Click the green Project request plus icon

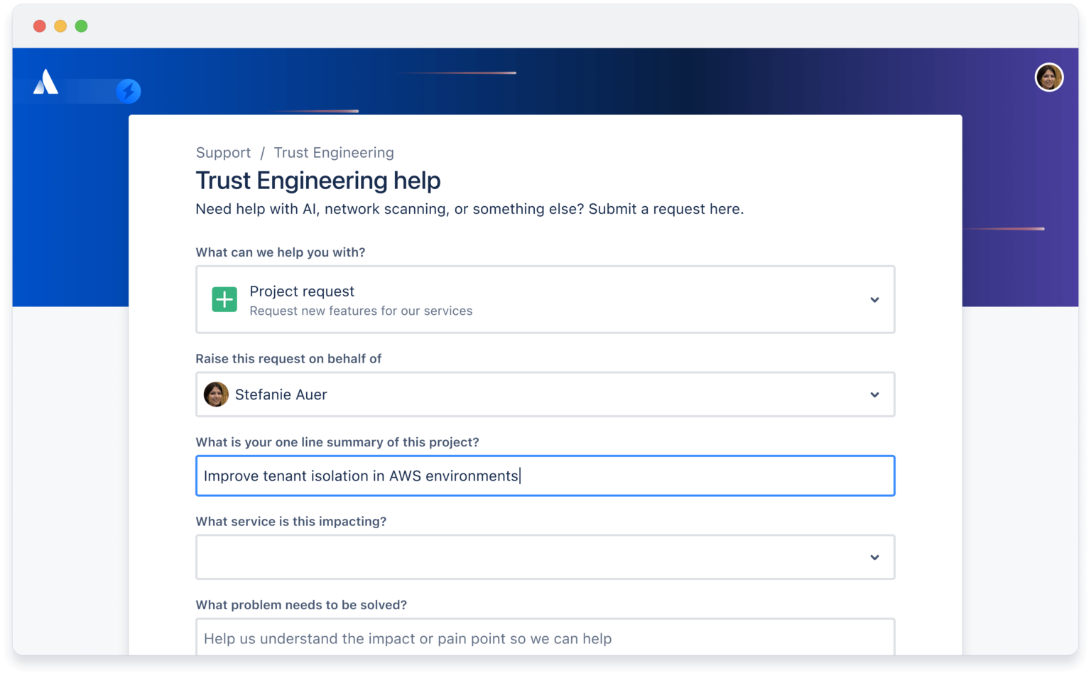[224, 299]
